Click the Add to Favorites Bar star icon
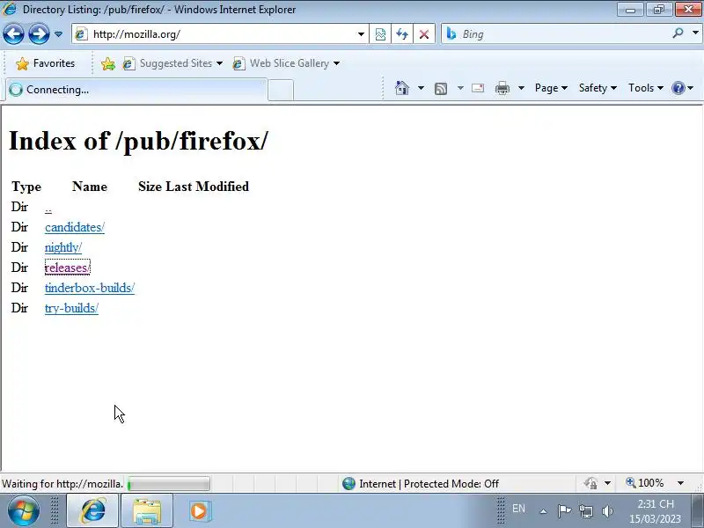 (x=107, y=63)
